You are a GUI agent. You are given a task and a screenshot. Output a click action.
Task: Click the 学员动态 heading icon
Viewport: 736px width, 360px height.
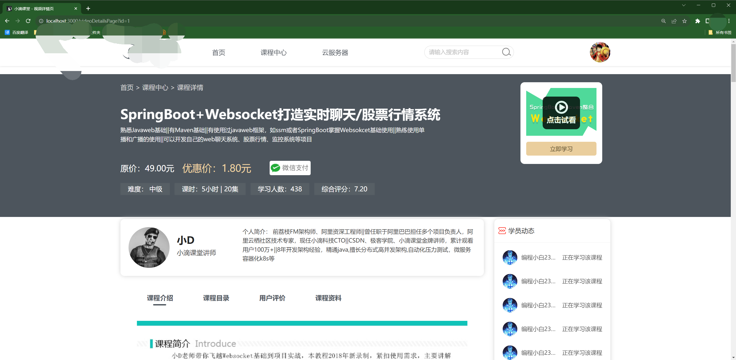coord(502,231)
